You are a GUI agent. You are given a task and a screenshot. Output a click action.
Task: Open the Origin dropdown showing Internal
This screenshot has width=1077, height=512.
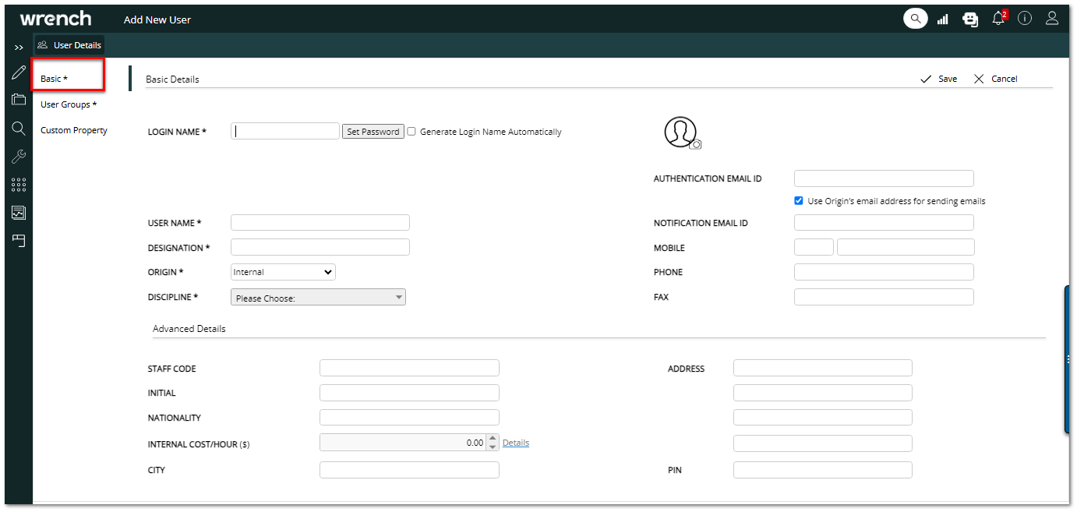point(283,272)
